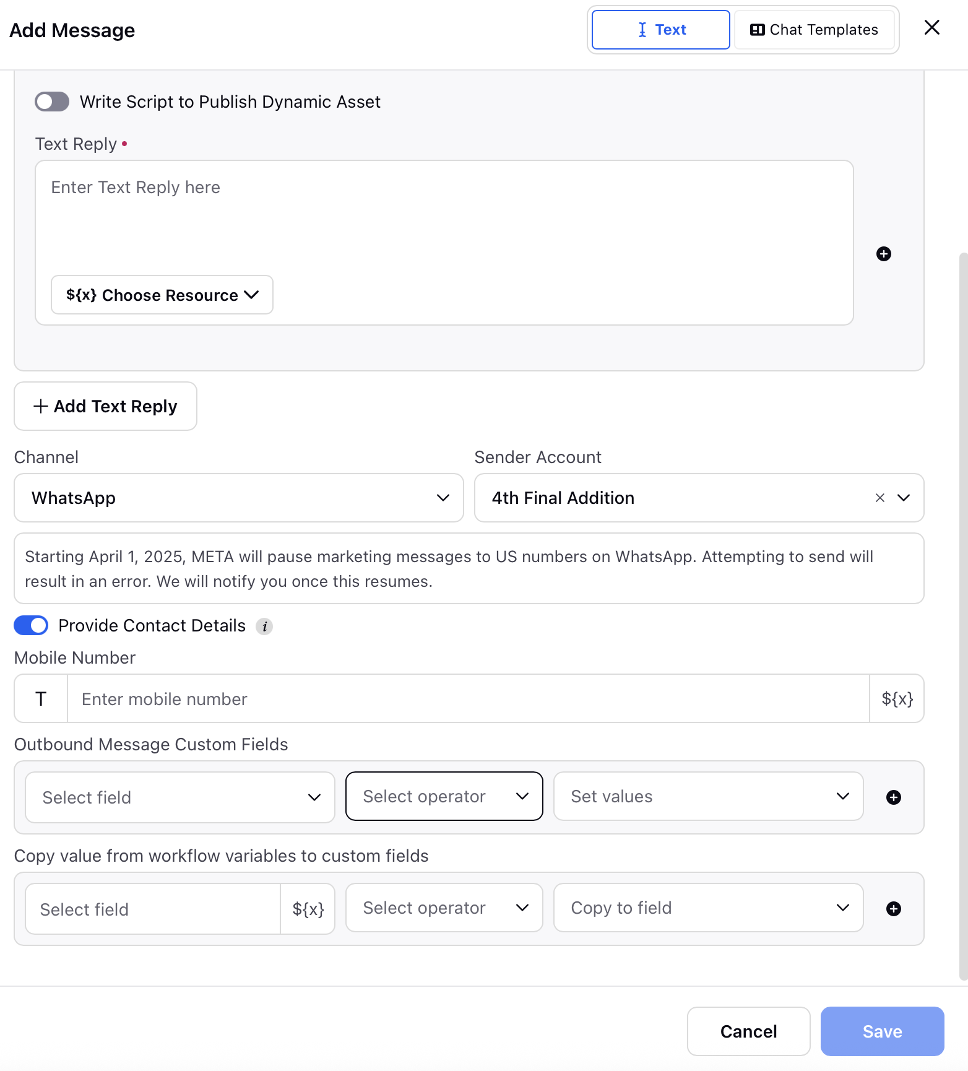Click ${x} variable icon in workflow Select field

coord(308,909)
